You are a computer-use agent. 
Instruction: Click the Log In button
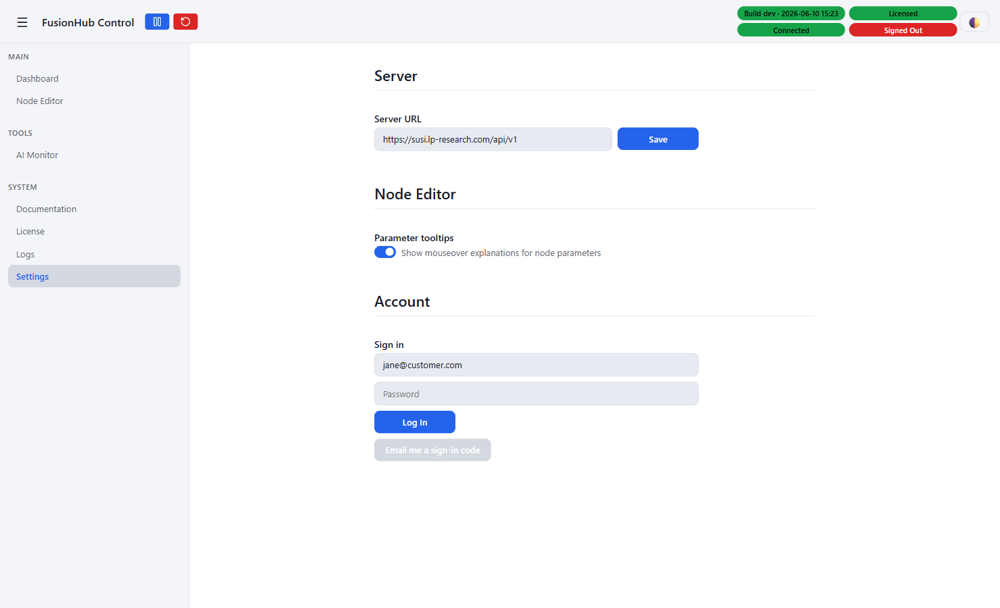415,422
